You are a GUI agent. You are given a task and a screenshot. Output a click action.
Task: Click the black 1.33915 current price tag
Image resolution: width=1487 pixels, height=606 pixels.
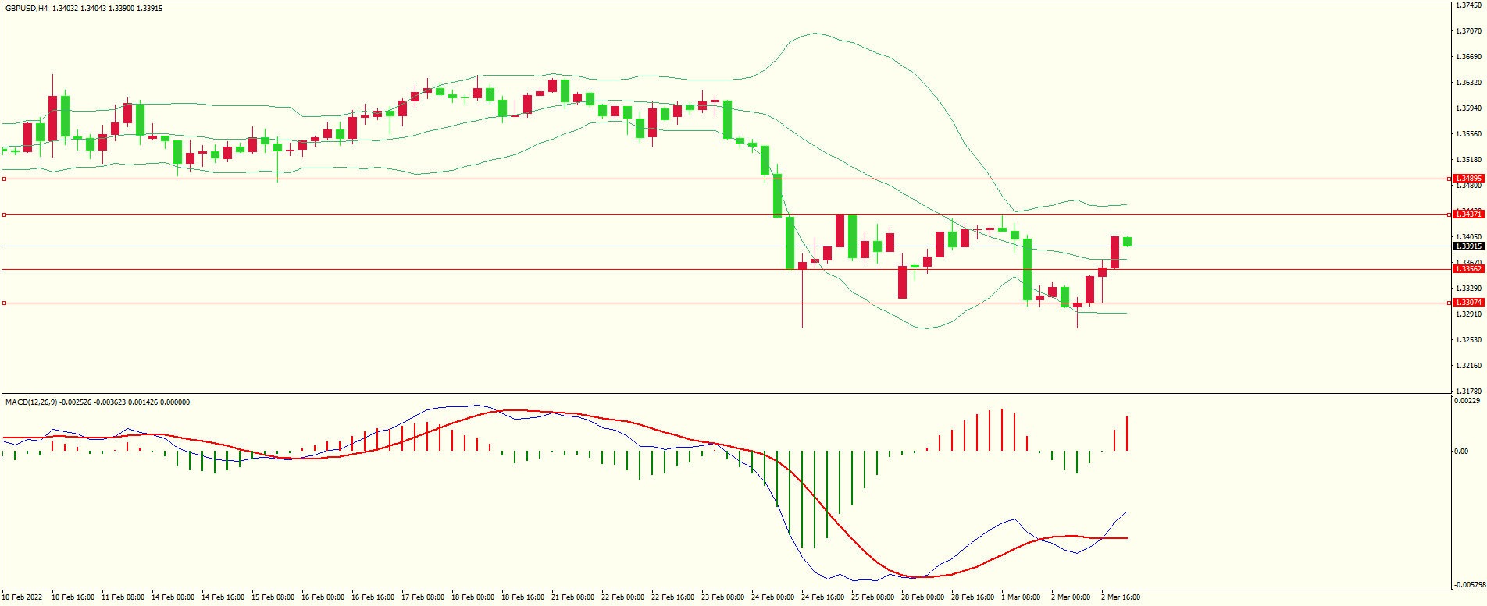(1467, 246)
